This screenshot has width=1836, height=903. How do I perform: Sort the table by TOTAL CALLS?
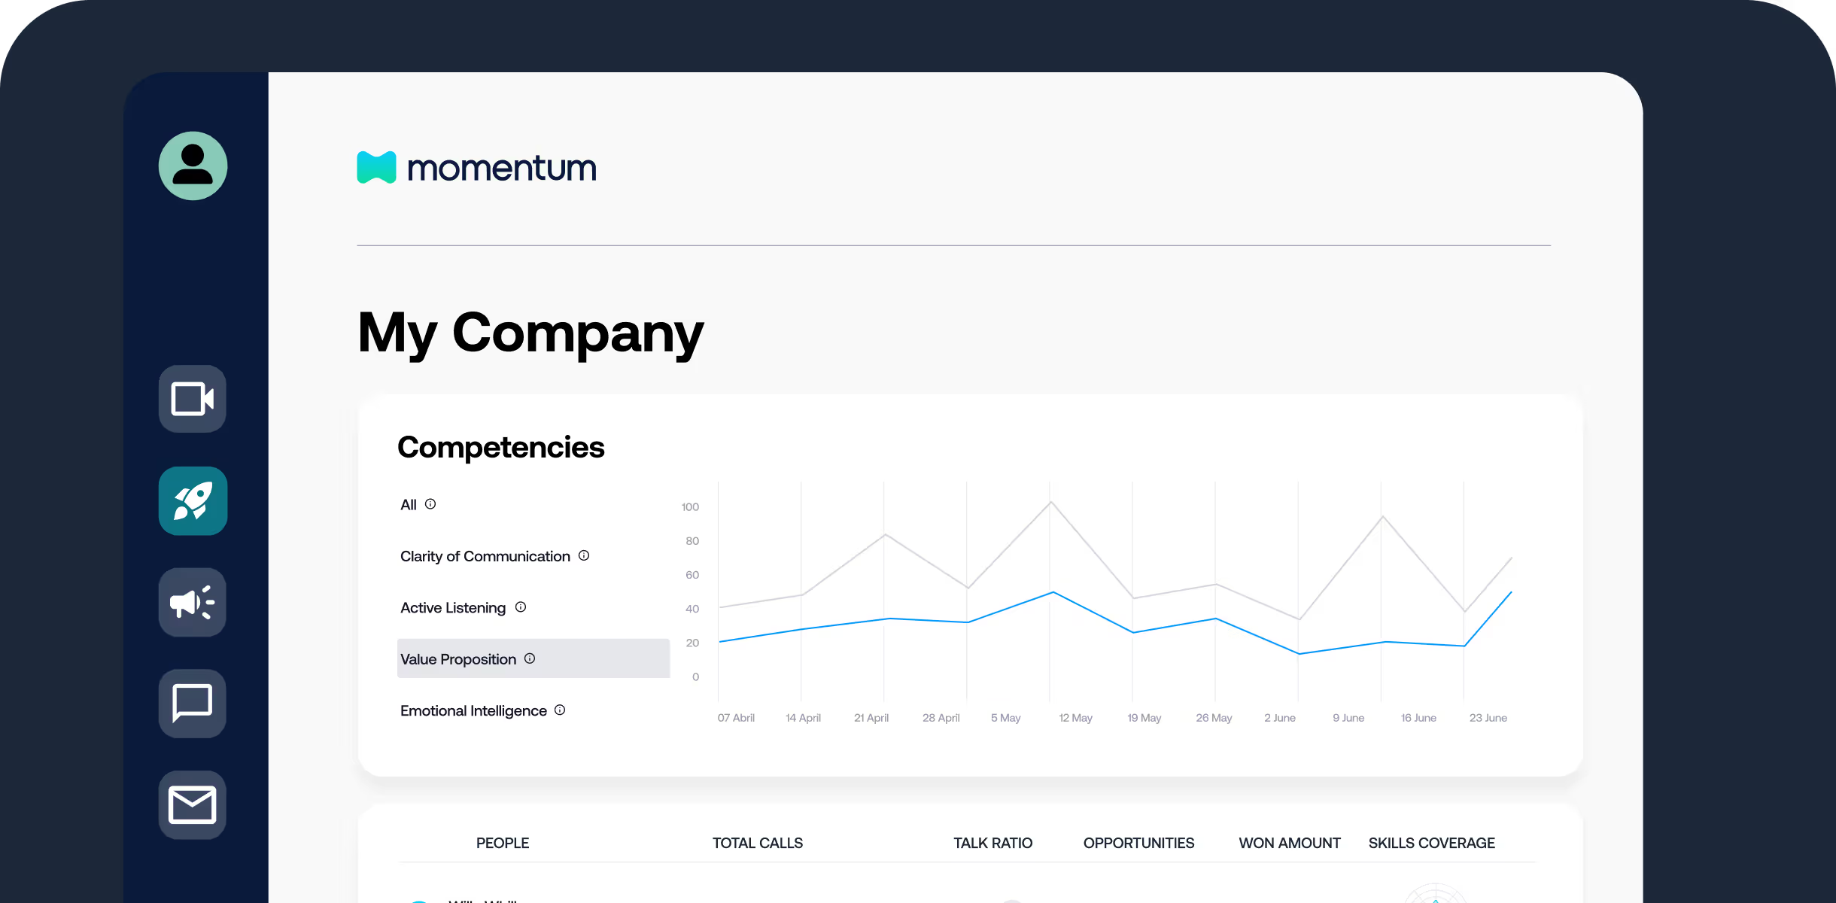(x=757, y=843)
